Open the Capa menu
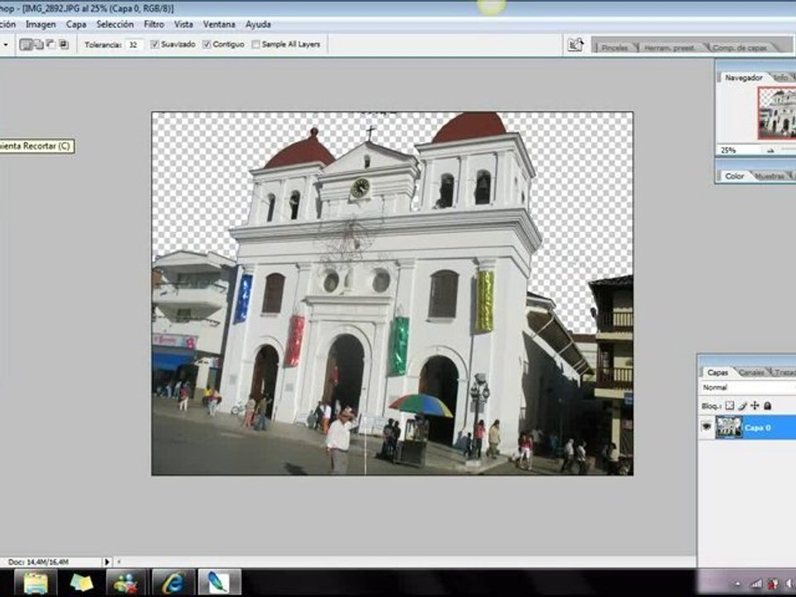 pos(76,24)
